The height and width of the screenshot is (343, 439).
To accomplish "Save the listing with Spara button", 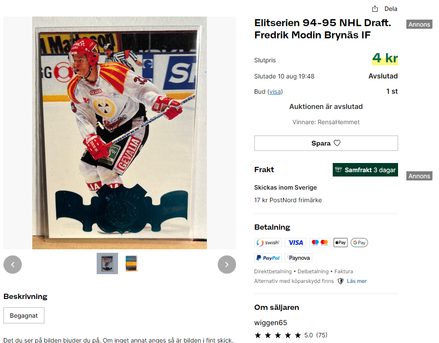I will pyautogui.click(x=326, y=143).
